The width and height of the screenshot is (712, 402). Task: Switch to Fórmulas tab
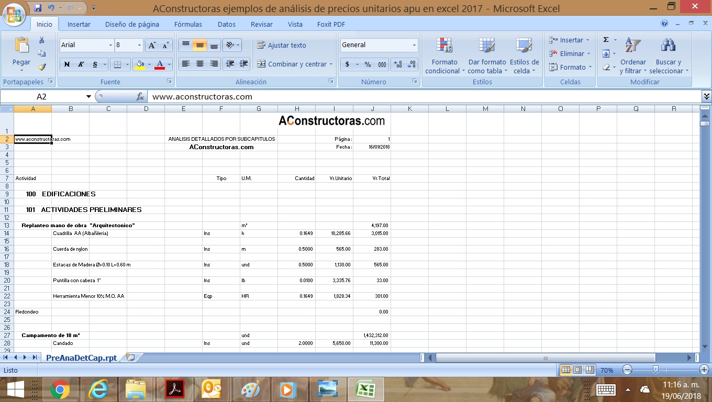click(x=188, y=24)
